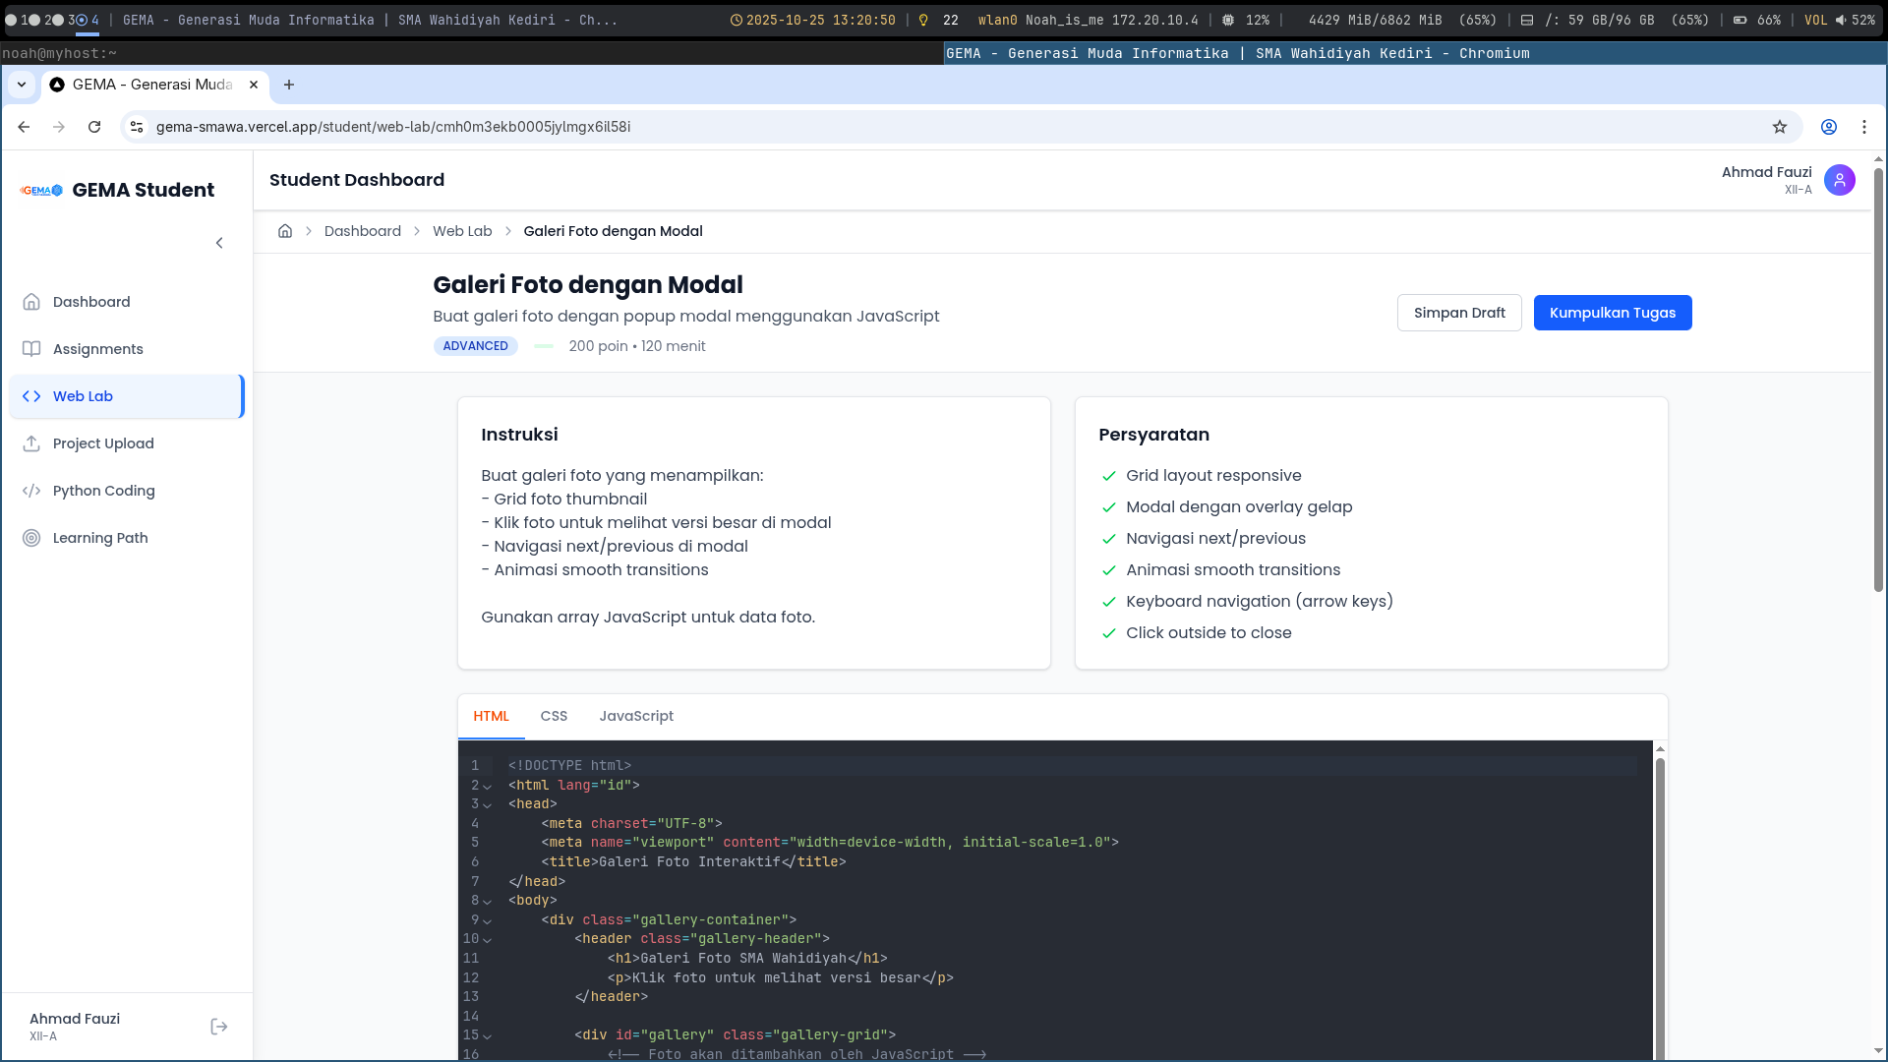Bookmark the page with the star icon

(1779, 127)
